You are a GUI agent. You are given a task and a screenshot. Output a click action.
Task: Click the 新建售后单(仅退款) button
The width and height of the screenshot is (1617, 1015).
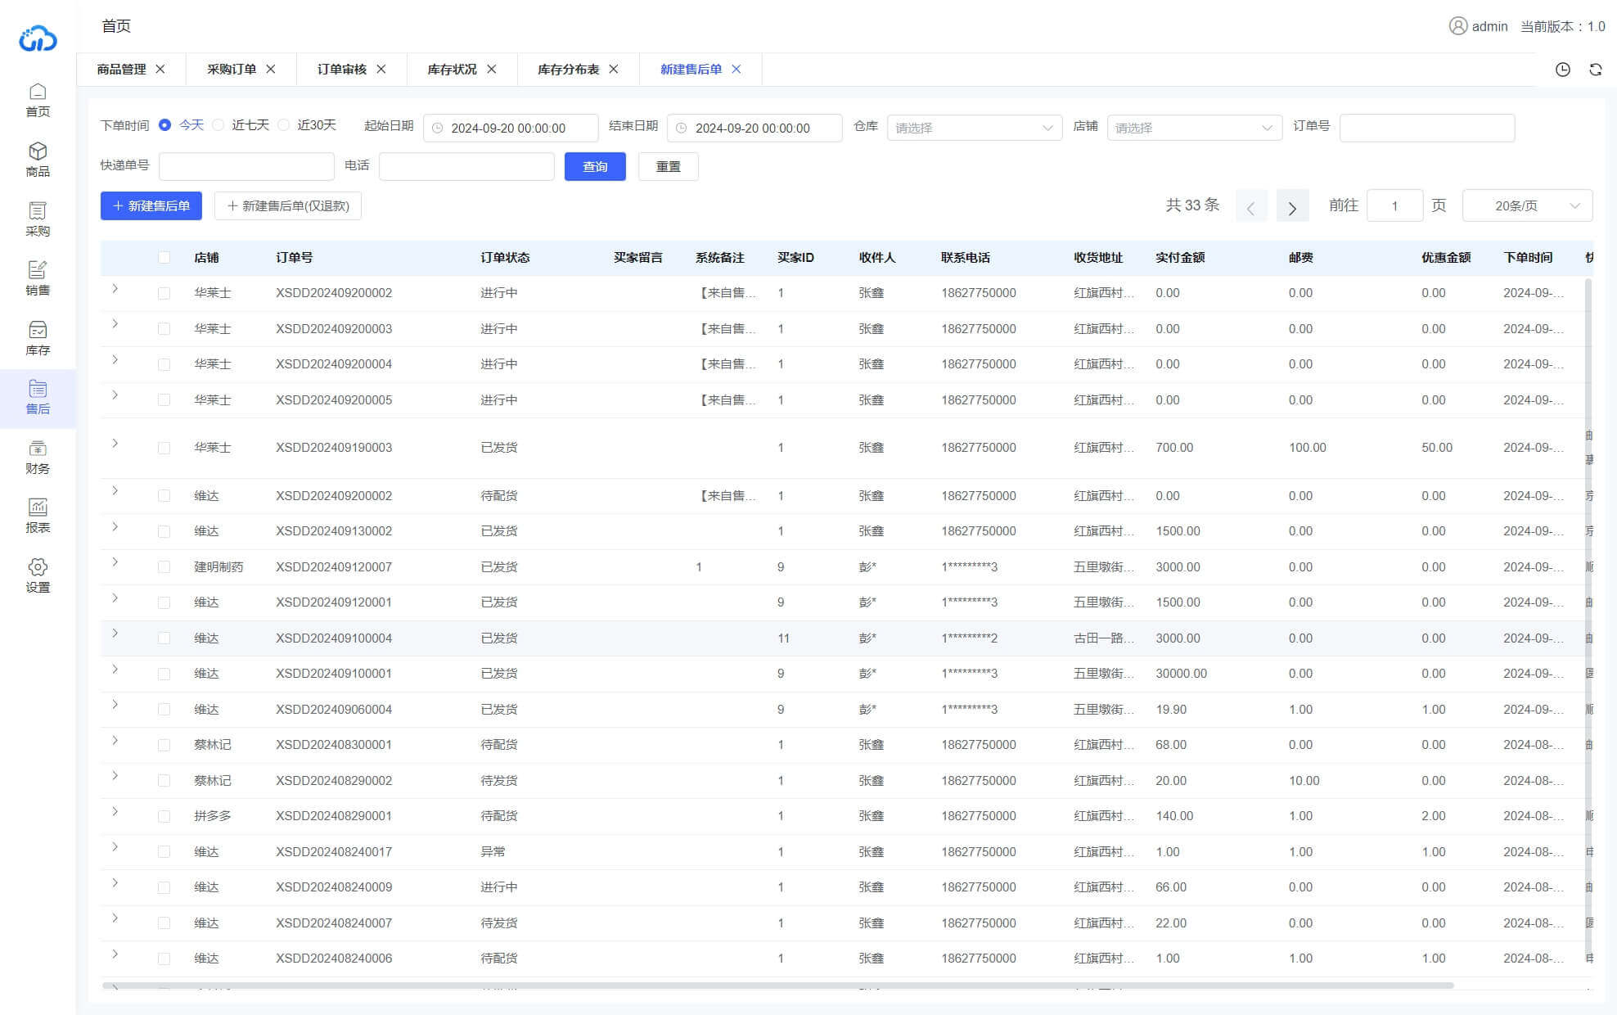pyautogui.click(x=288, y=205)
